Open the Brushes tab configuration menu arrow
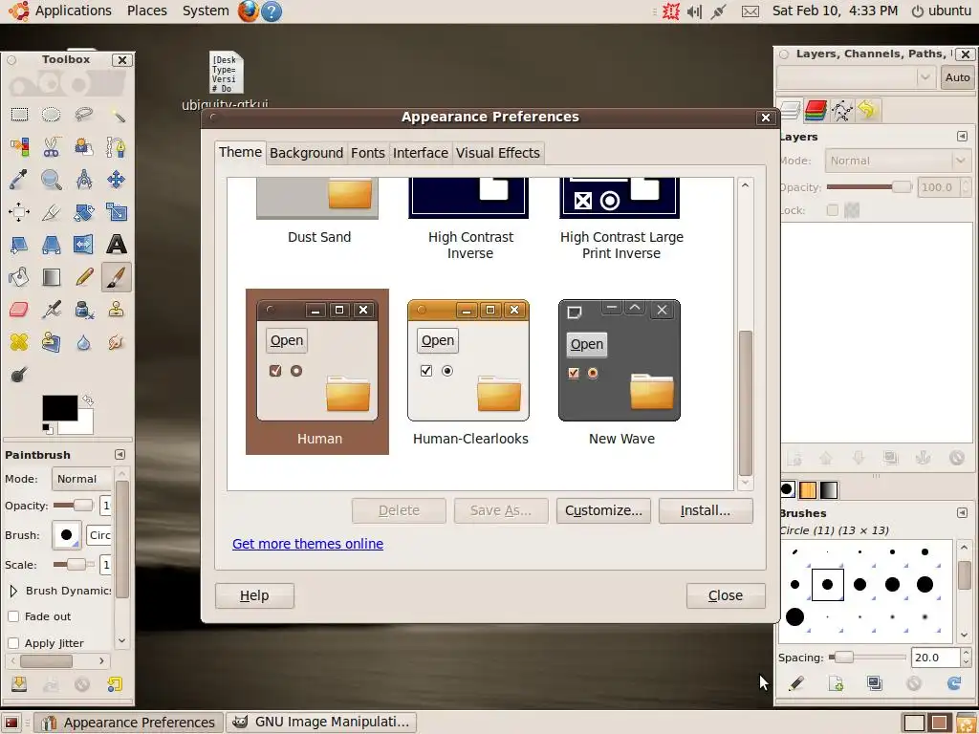 [x=962, y=512]
